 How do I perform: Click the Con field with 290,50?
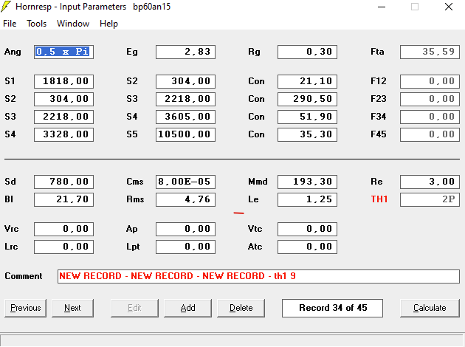click(x=307, y=99)
